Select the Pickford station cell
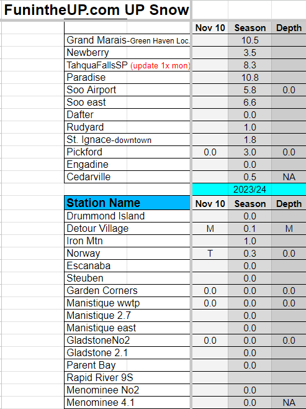 coord(127,152)
